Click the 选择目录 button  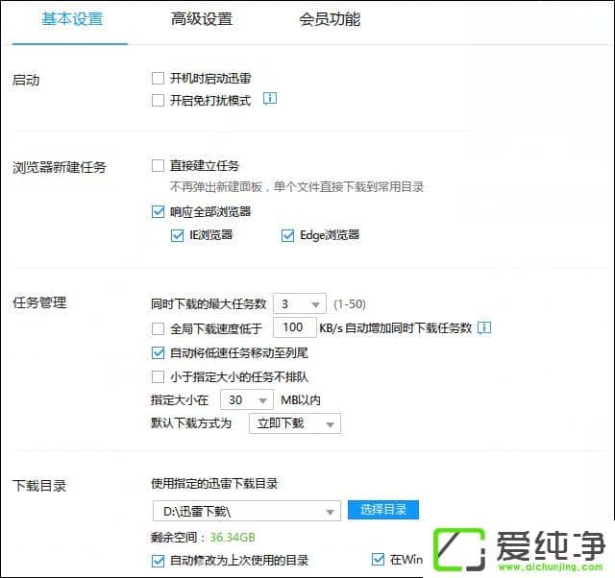[383, 509]
